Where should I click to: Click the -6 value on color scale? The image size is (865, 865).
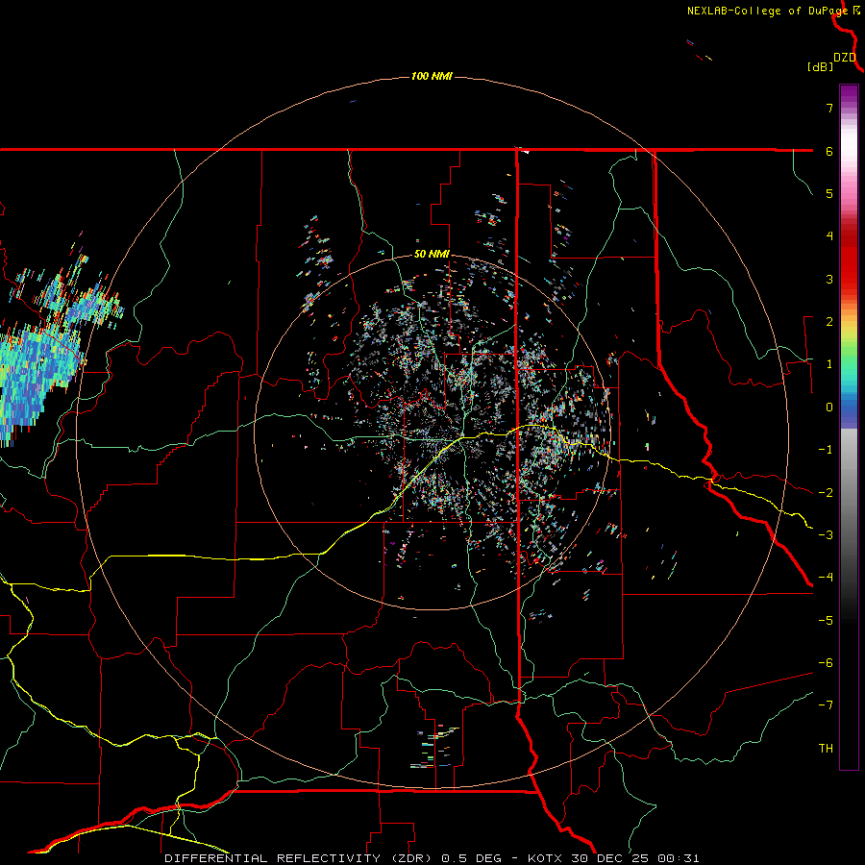coord(826,663)
